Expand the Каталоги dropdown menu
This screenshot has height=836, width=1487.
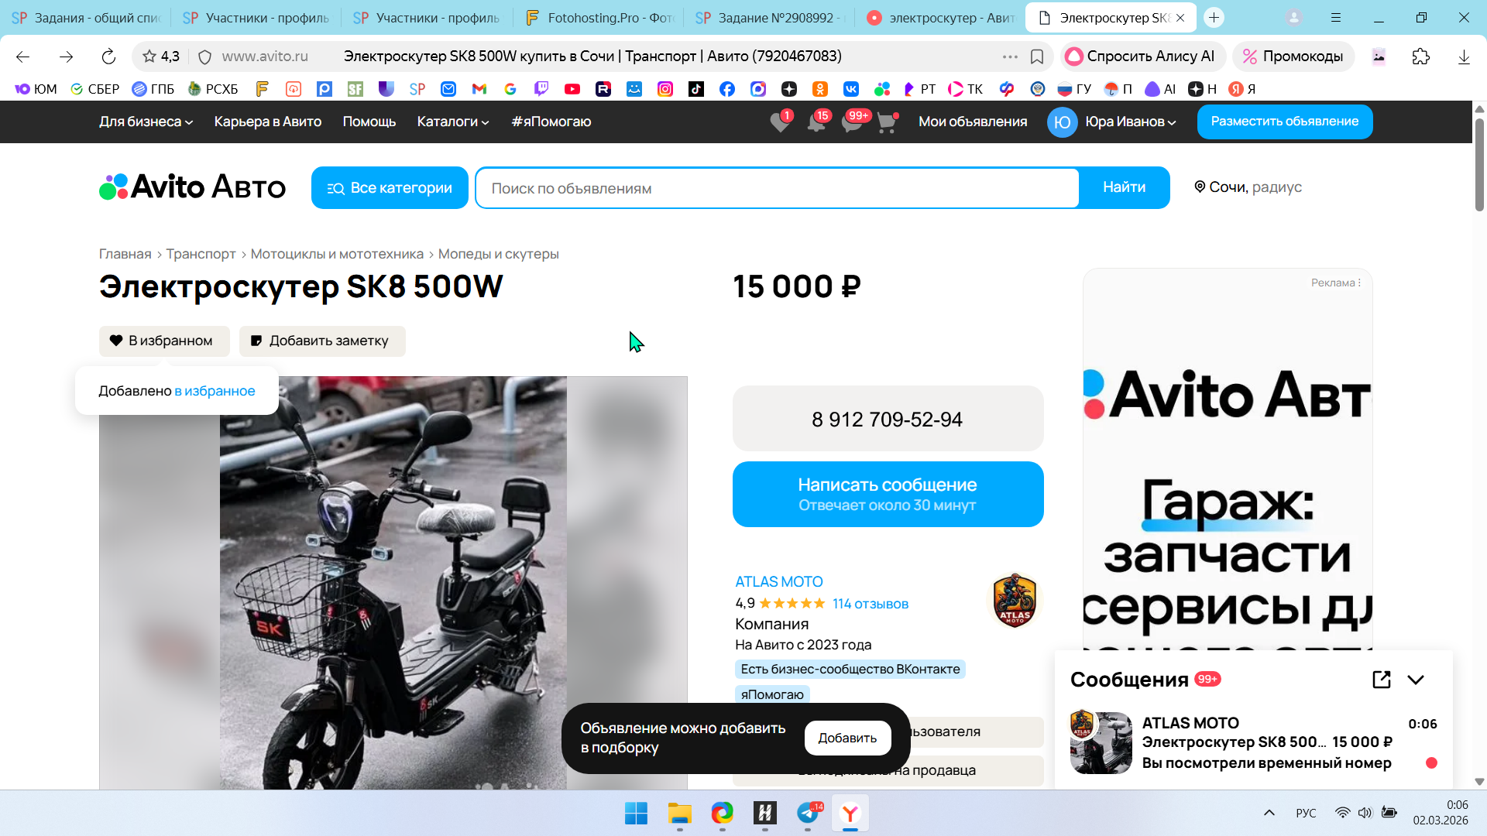(x=452, y=122)
